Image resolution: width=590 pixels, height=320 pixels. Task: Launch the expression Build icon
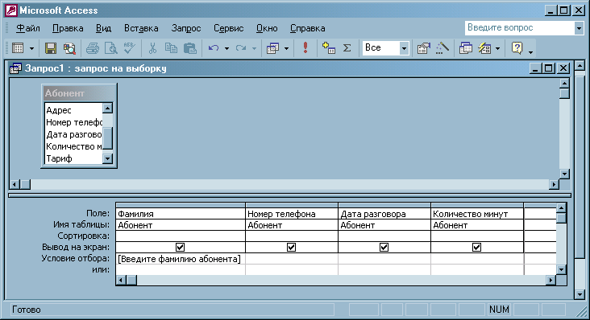click(x=442, y=48)
